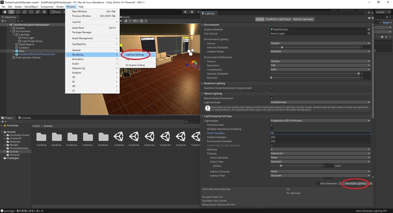Maximize the Lighting window panel
Viewport: 393px width, 213px height.
click(x=368, y=13)
